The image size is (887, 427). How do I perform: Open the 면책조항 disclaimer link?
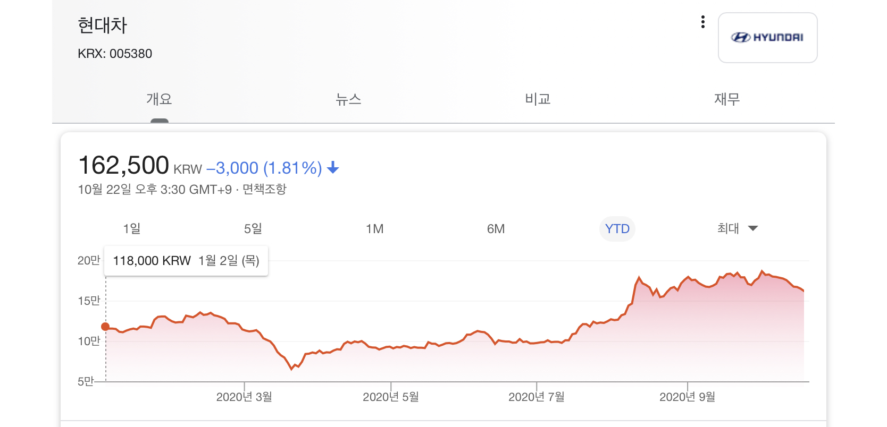(264, 190)
